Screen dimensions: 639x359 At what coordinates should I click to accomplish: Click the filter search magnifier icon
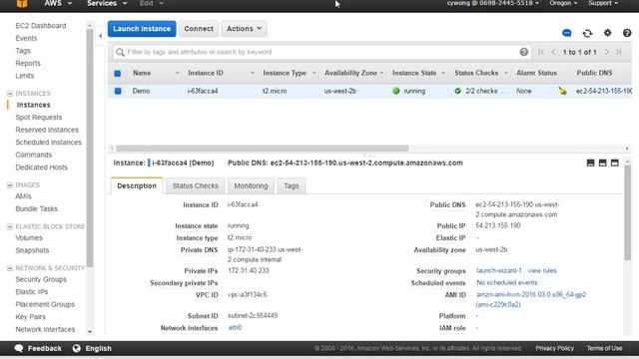coord(120,52)
